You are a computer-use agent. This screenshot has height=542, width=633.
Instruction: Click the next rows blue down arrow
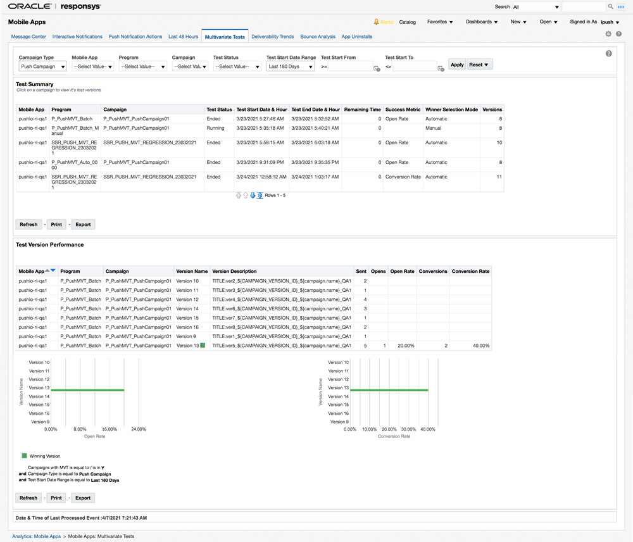(253, 195)
